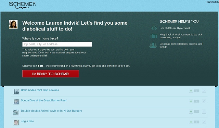This screenshot has height=128, width=219.
Task: Click the count tag on Bake Andes cookies row
Action: click(x=196, y=91)
